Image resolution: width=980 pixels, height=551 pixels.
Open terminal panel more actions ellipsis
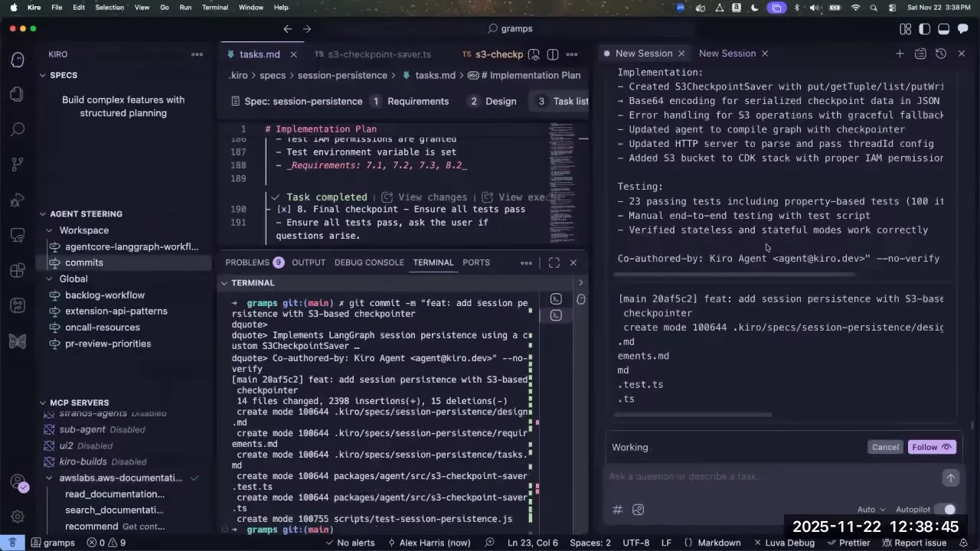click(526, 262)
